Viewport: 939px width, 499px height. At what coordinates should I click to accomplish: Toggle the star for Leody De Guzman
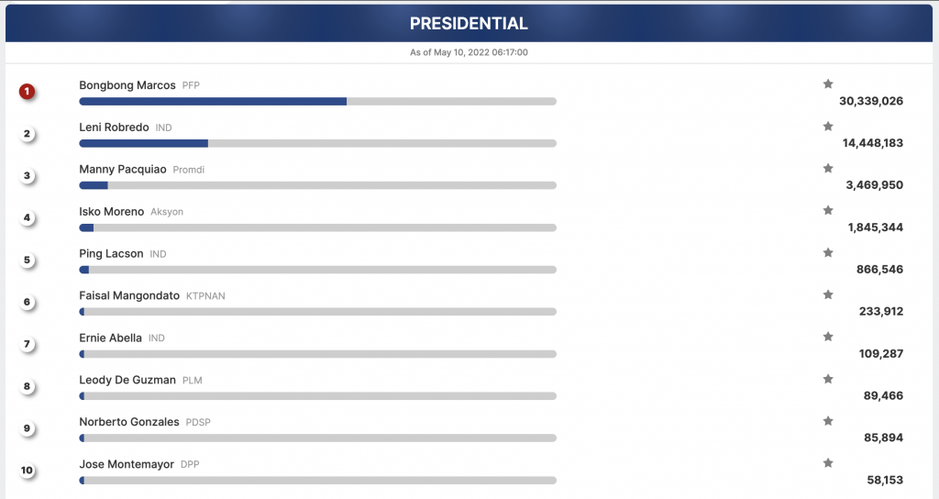(828, 379)
